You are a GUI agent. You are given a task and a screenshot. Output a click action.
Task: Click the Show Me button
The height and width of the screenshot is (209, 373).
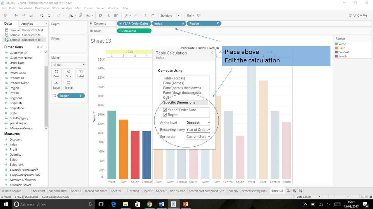[x=358, y=15]
